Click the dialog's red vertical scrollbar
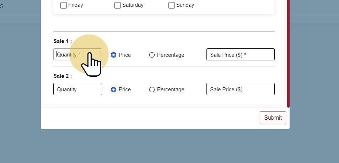 tap(289, 53)
